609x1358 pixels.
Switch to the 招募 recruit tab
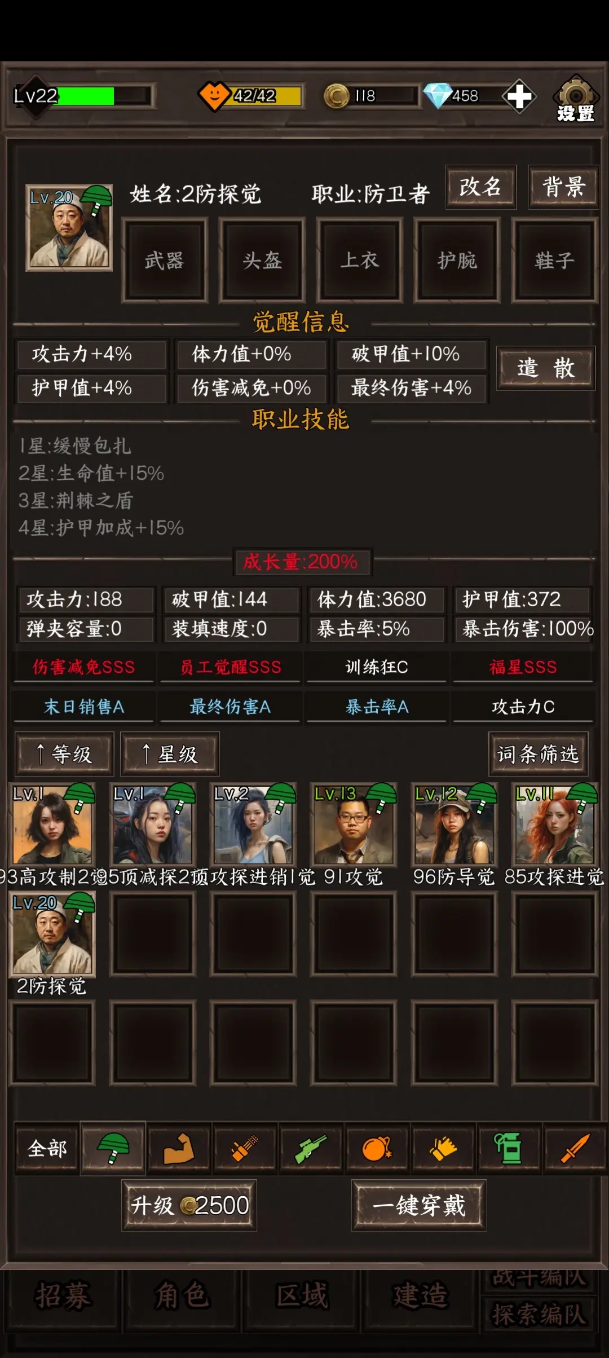[62, 1296]
